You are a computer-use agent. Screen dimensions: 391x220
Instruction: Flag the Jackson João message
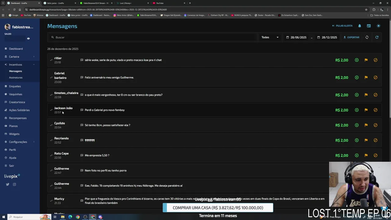click(x=366, y=110)
